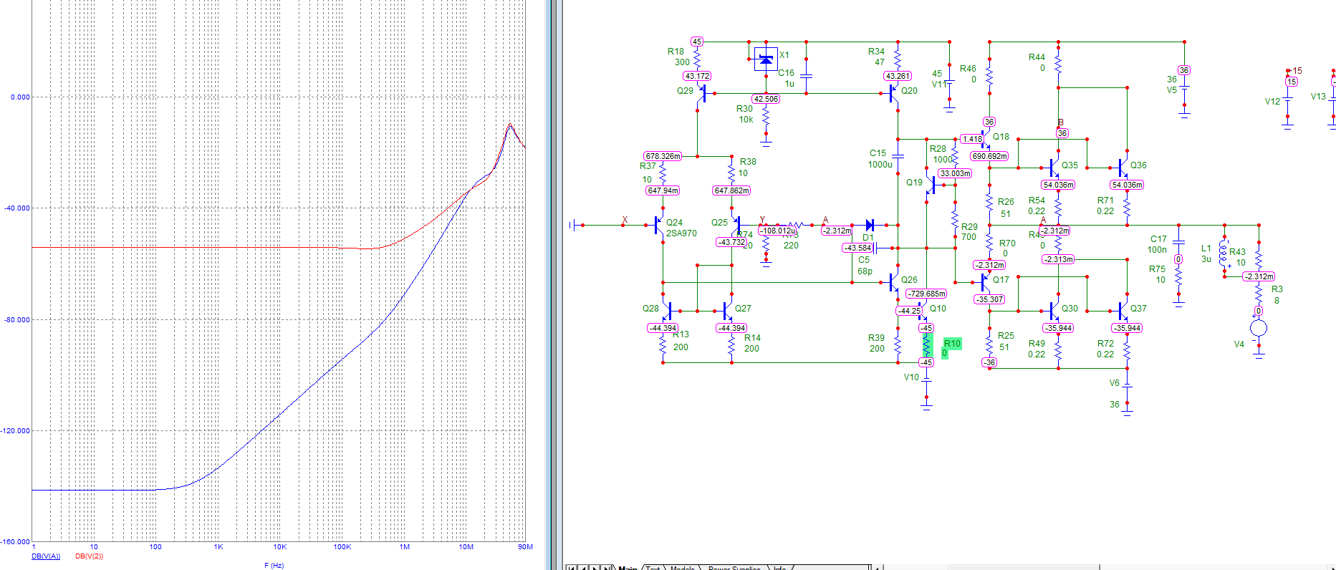Click the D1 diode symbol
This screenshot has width=1336, height=570.
[x=870, y=226]
